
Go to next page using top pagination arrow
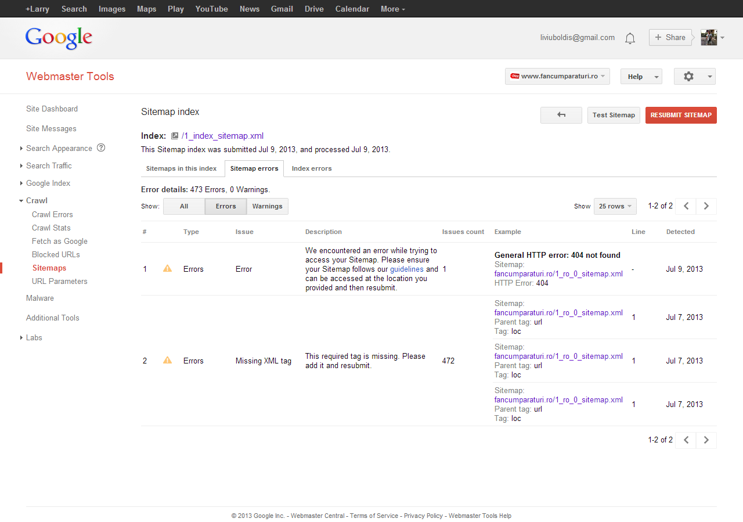click(706, 206)
